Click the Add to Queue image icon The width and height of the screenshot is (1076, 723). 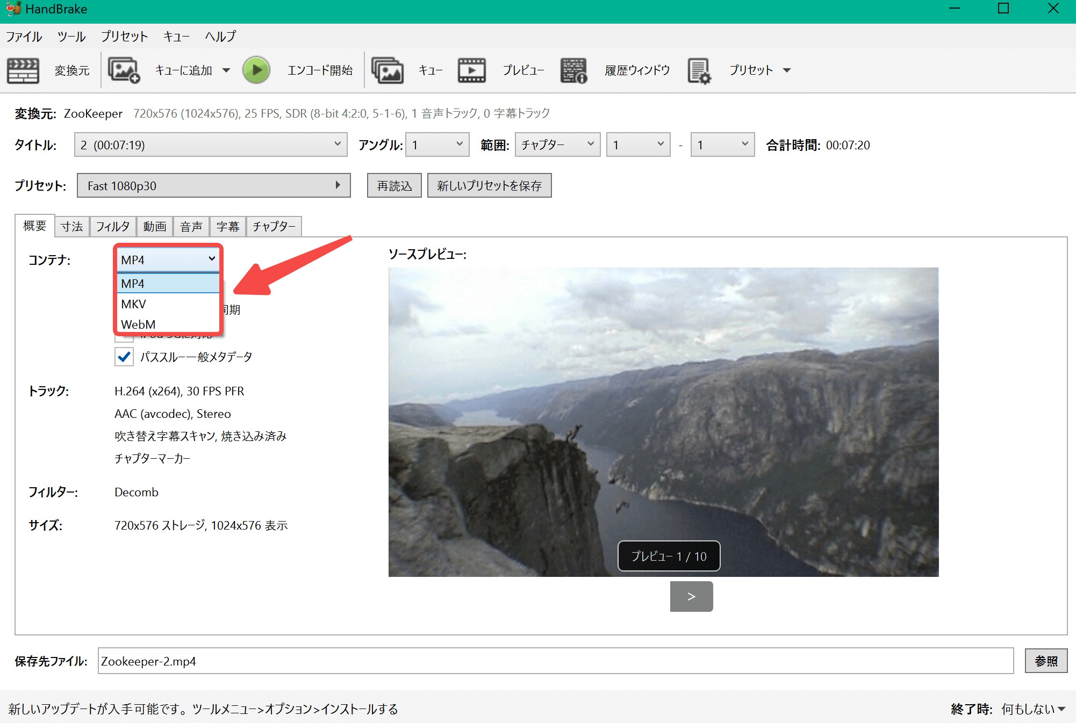pos(124,70)
